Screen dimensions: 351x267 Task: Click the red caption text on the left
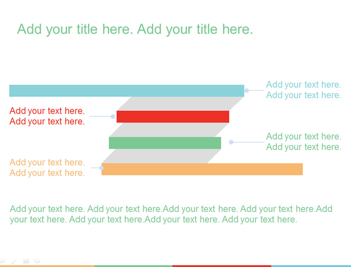tap(47, 116)
